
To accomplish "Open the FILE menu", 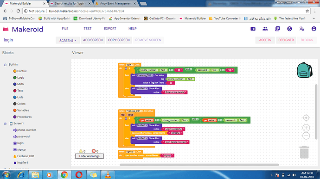I will 65,29.
